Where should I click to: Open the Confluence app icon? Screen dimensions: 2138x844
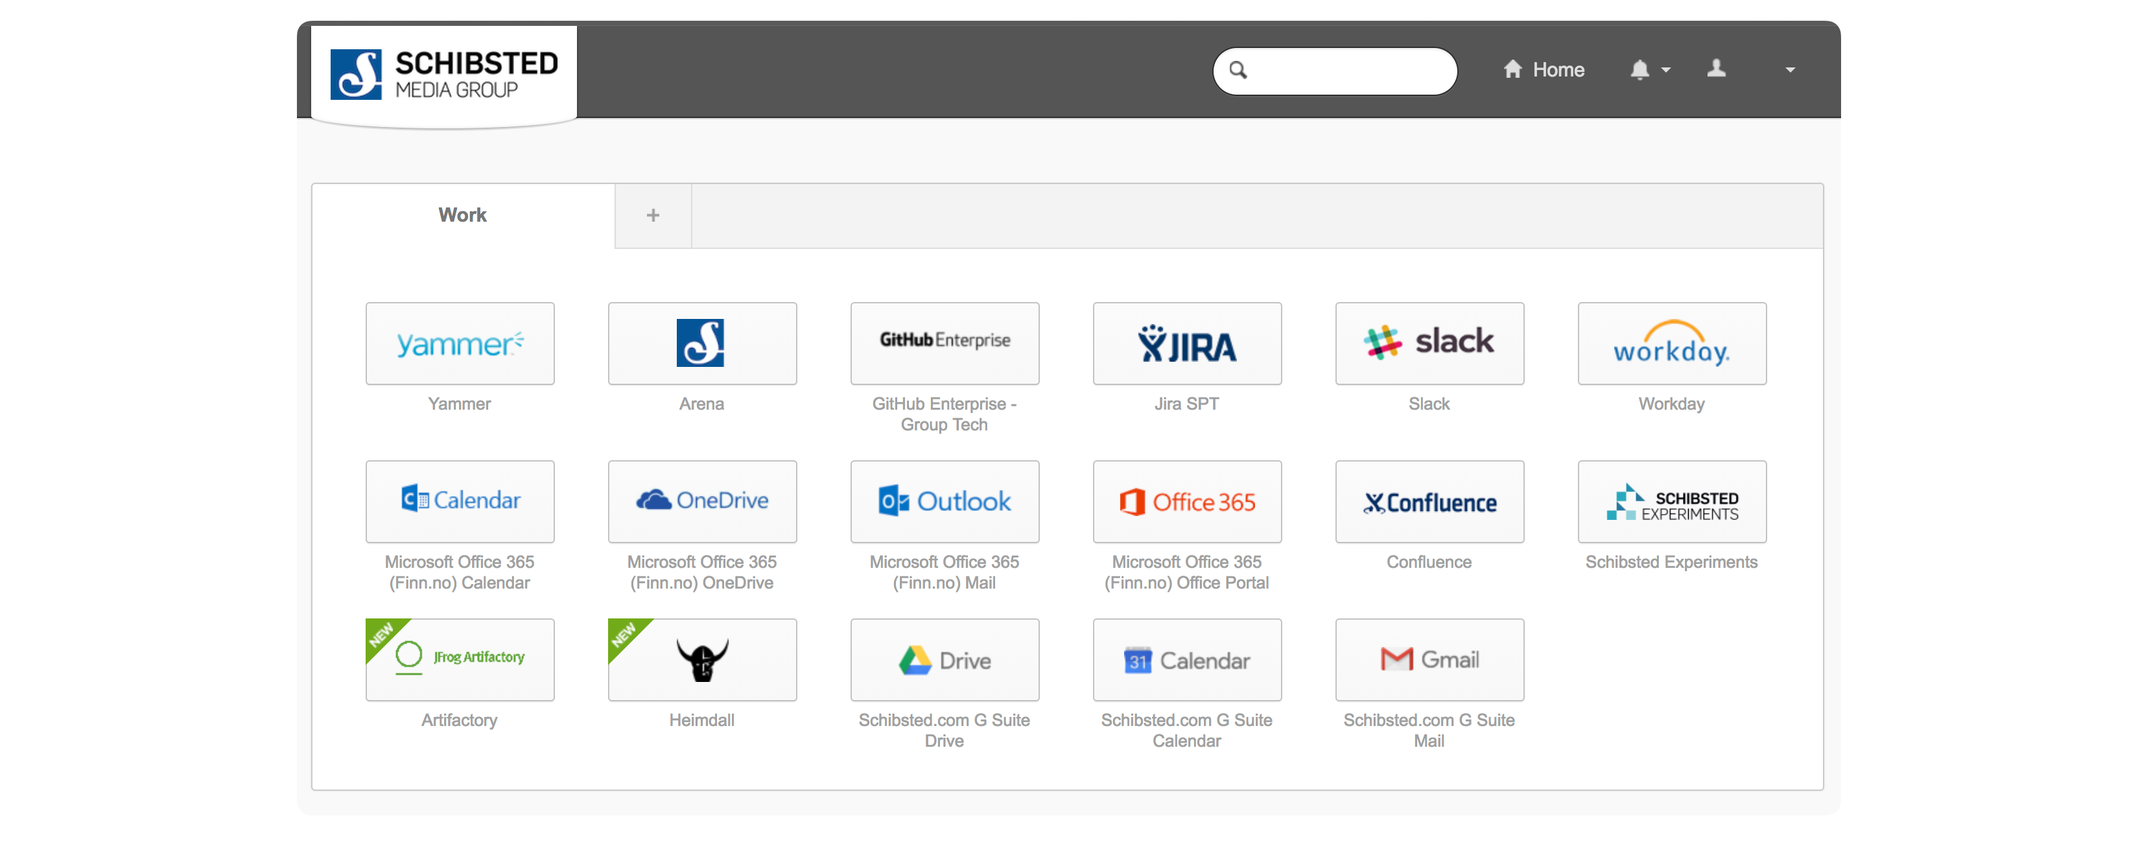click(x=1429, y=502)
